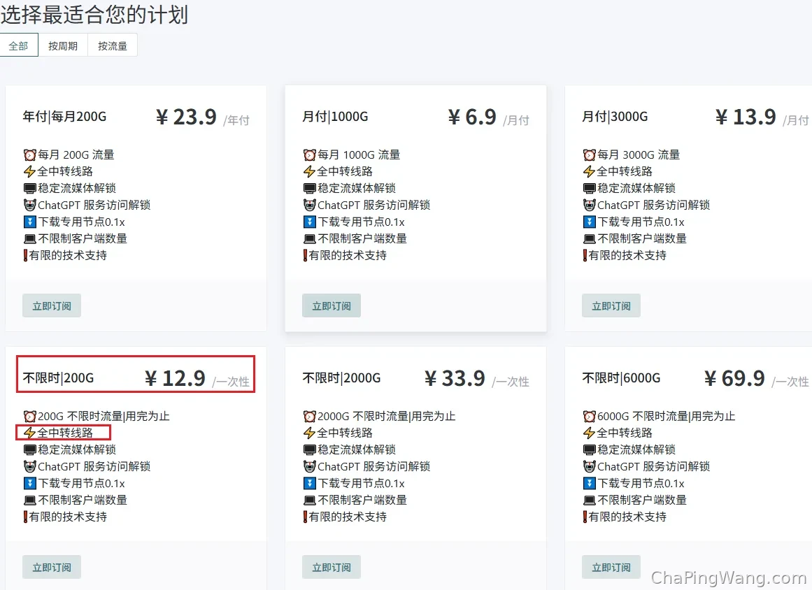Click alarm clock icon beside 每月 1000G 流量

(x=310, y=154)
